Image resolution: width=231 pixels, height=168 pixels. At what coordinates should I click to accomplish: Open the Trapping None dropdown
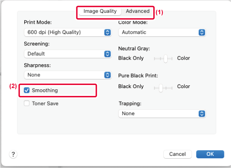tap(162, 114)
